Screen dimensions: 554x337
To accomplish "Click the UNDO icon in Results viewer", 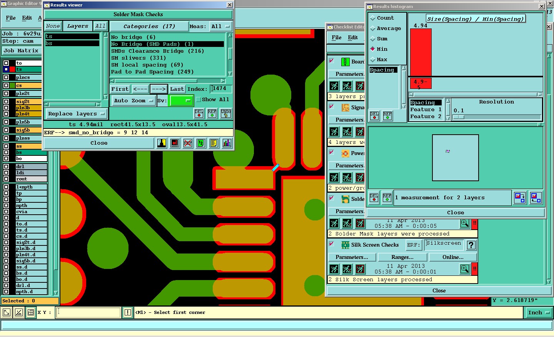I will 226,113.
